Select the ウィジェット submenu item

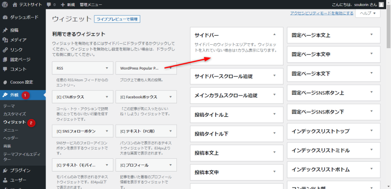pos(15,122)
